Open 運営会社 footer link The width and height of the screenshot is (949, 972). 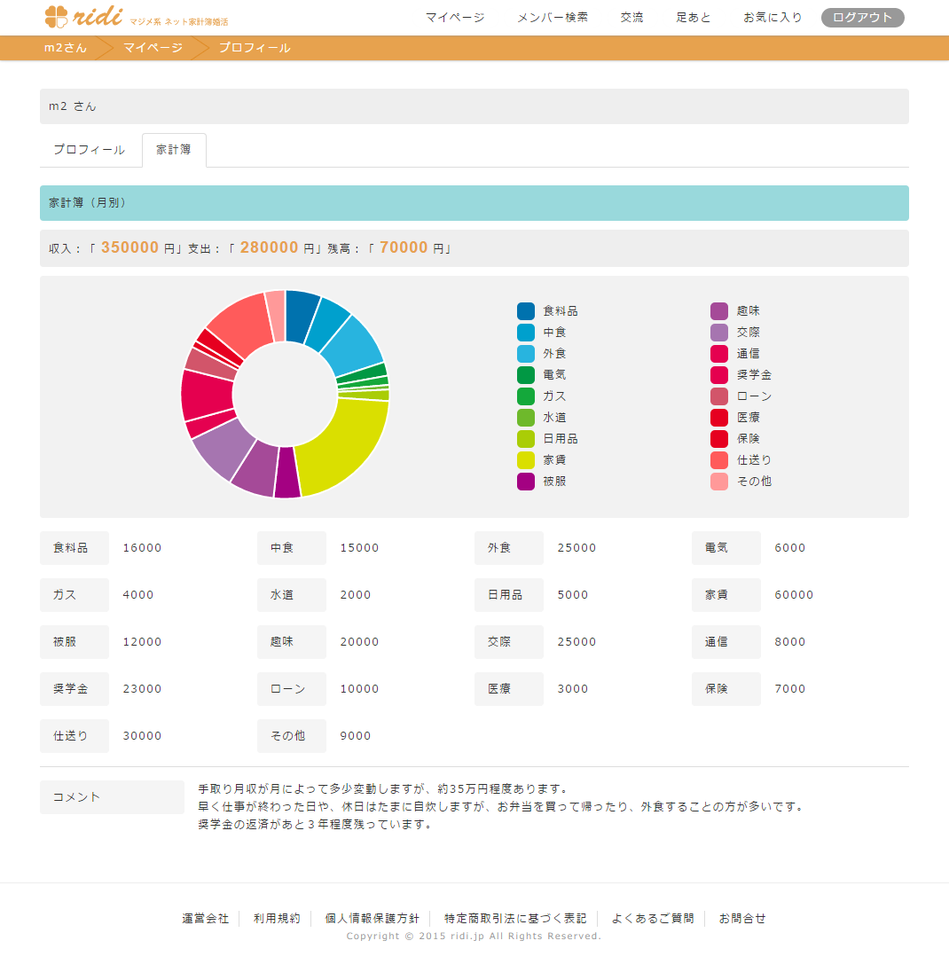[205, 919]
